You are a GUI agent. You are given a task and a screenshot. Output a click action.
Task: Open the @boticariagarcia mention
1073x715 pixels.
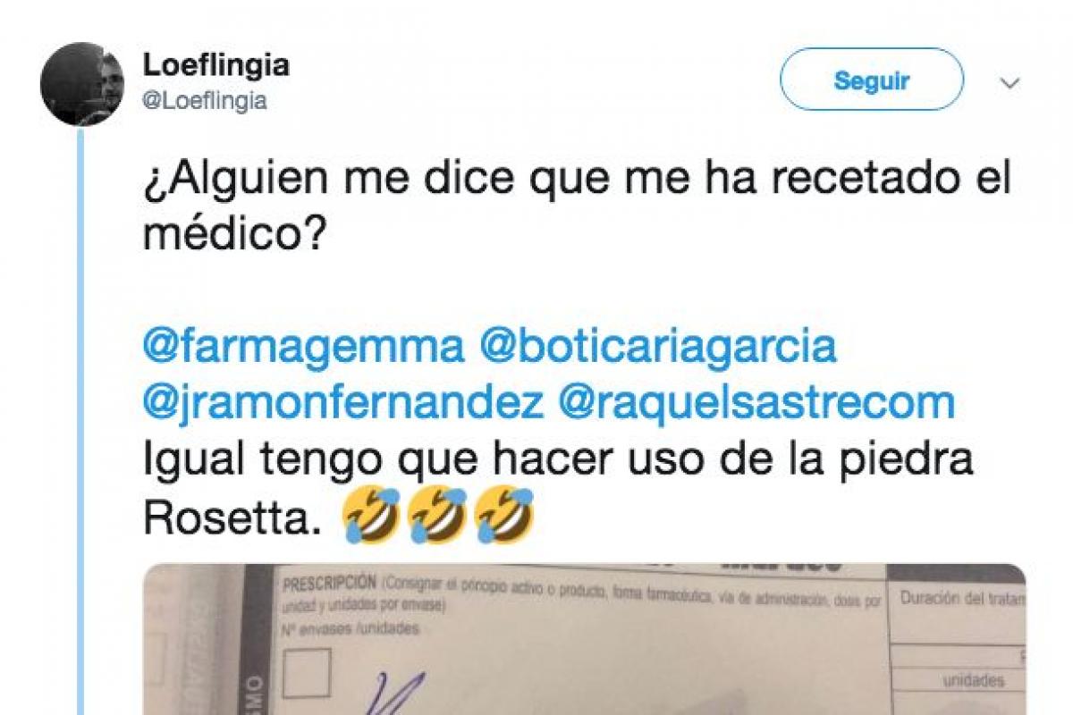[658, 347]
